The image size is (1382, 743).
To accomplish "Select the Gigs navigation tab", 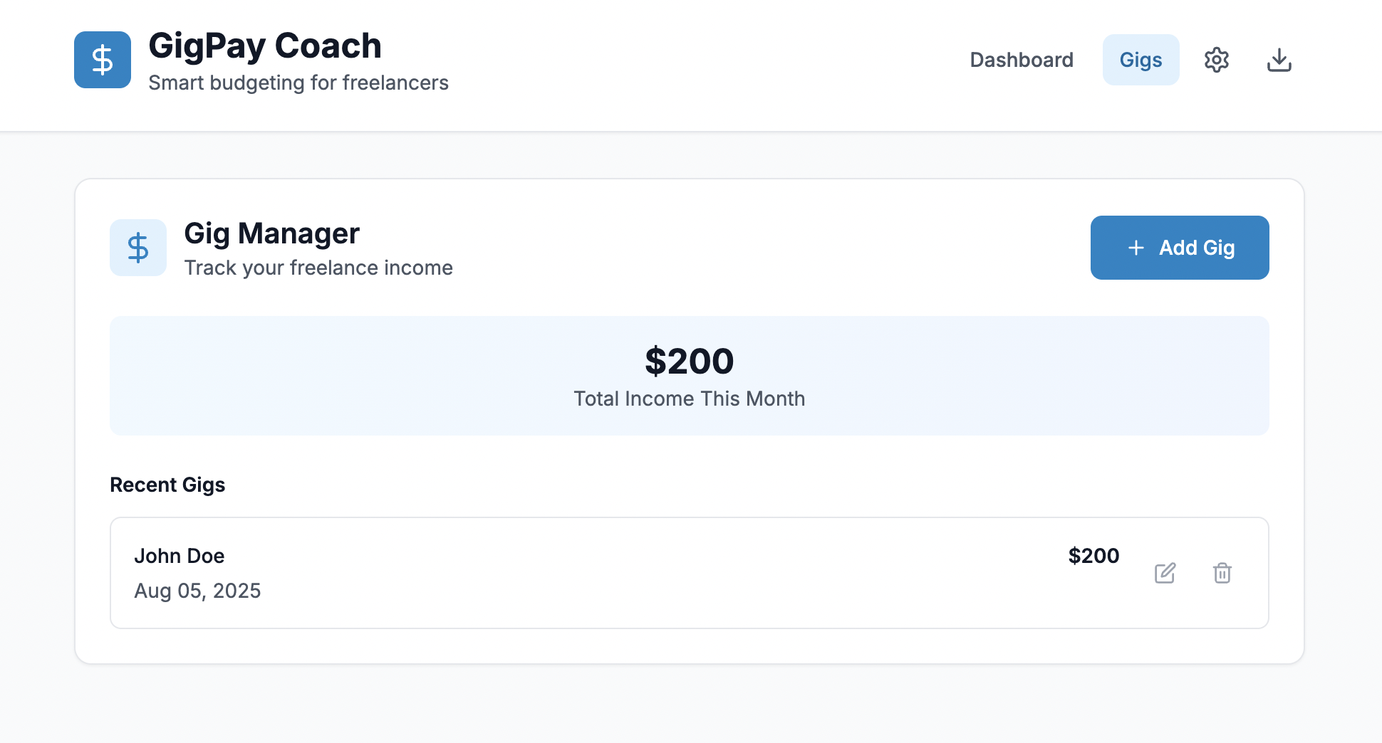I will 1141,60.
